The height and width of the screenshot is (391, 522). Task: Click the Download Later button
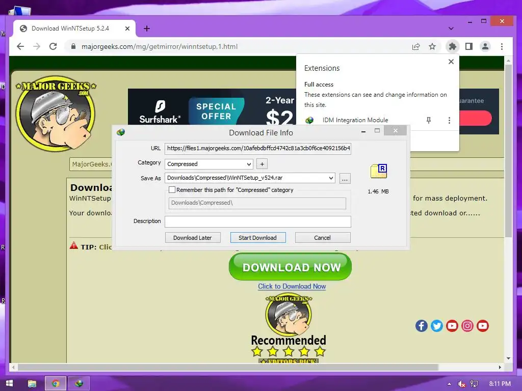pyautogui.click(x=192, y=238)
